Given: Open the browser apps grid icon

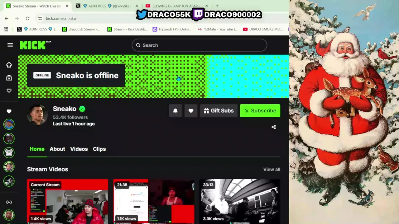Looking at the screenshot, I should [6, 29].
